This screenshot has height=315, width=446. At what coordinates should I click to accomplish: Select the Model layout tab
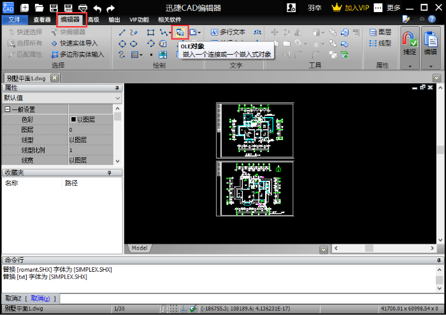tap(140, 248)
